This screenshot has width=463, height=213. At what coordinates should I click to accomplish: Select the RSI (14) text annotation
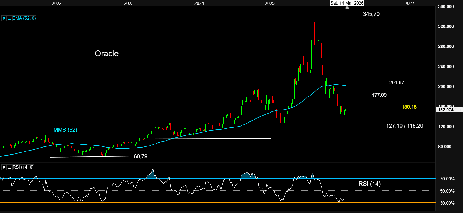click(369, 184)
